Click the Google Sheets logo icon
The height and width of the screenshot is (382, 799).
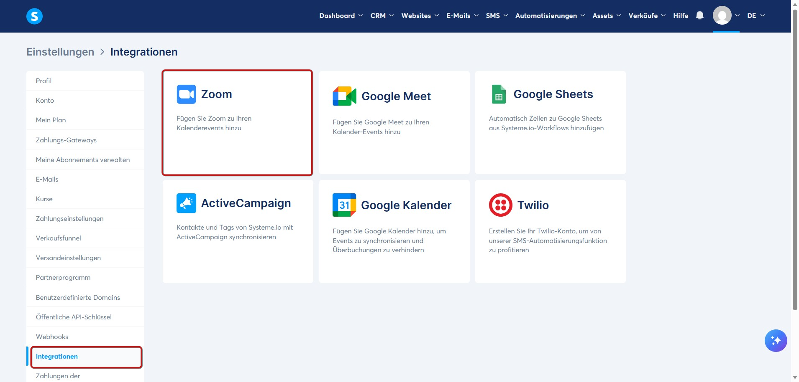click(x=499, y=94)
